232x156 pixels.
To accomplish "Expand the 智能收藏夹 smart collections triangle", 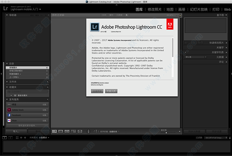I will [11, 95].
